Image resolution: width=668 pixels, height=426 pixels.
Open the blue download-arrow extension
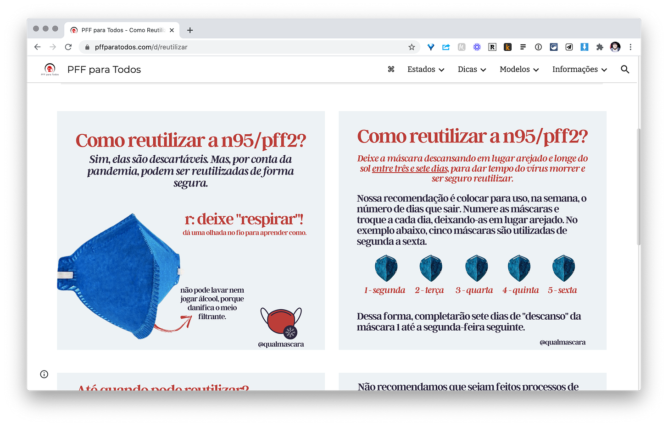click(x=584, y=47)
